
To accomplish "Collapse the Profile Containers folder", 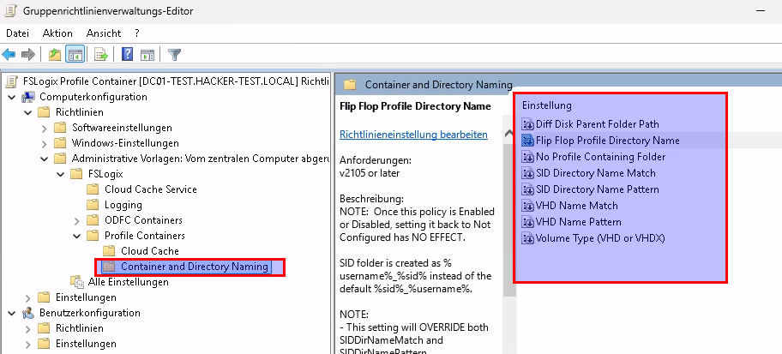I will click(75, 236).
